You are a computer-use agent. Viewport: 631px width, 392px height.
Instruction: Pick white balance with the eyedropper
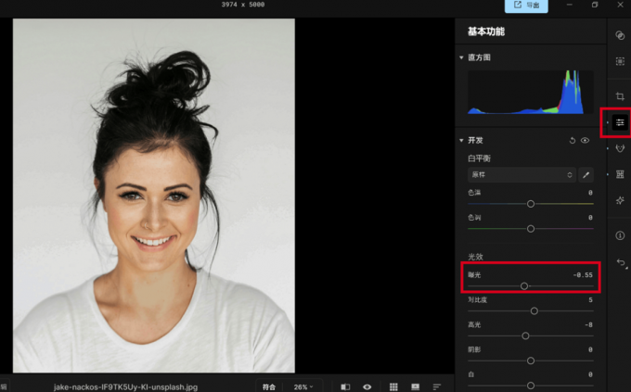pos(586,174)
